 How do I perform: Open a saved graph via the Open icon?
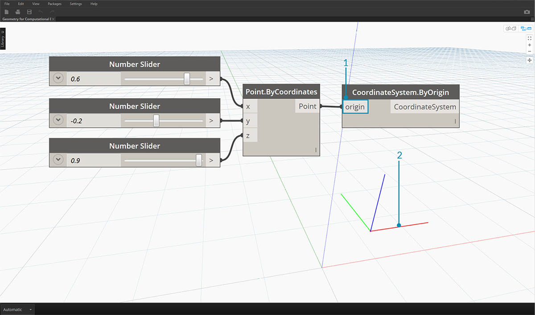pos(18,12)
